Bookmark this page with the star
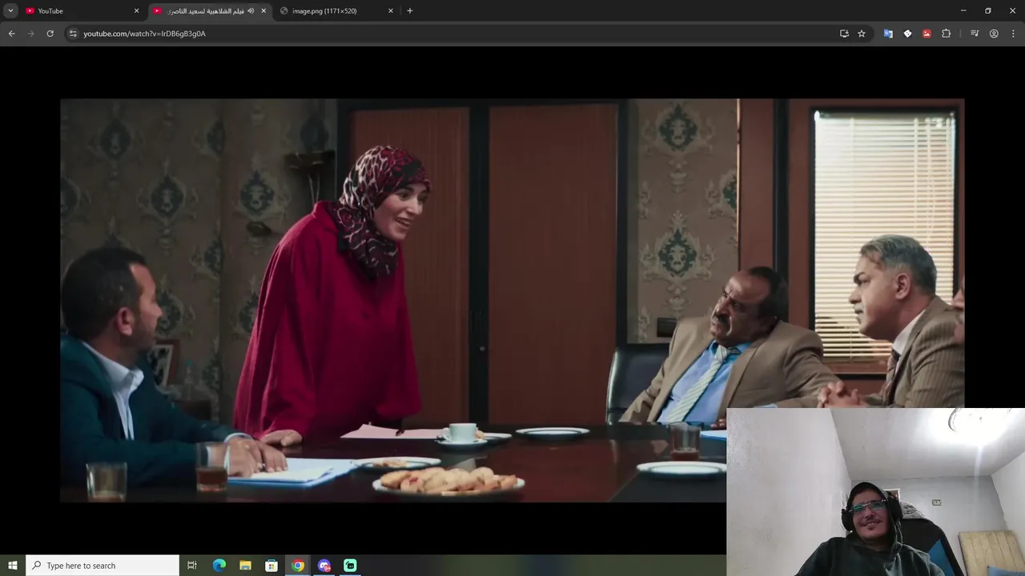This screenshot has width=1025, height=576. [x=862, y=34]
